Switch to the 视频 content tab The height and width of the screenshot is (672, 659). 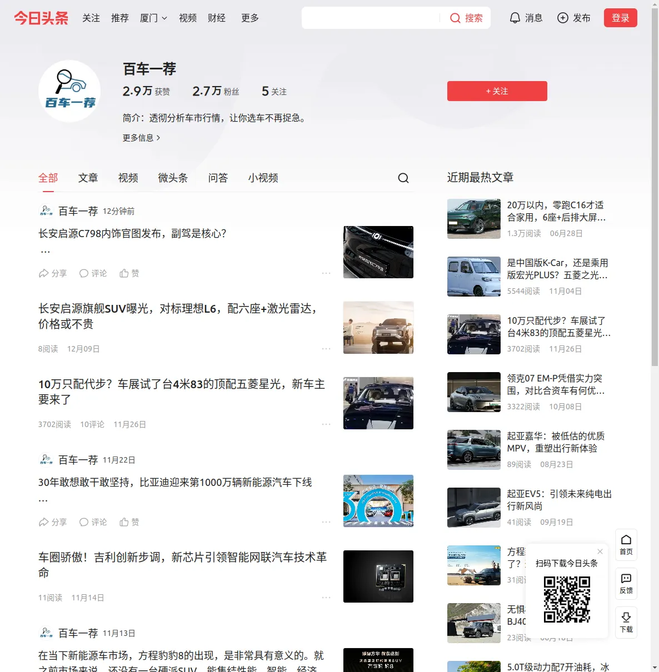(x=128, y=178)
